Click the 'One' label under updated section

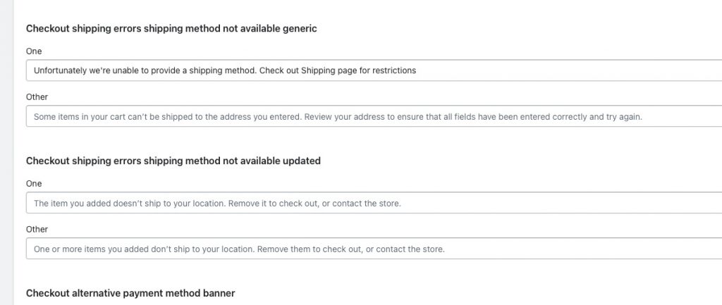[x=34, y=184]
